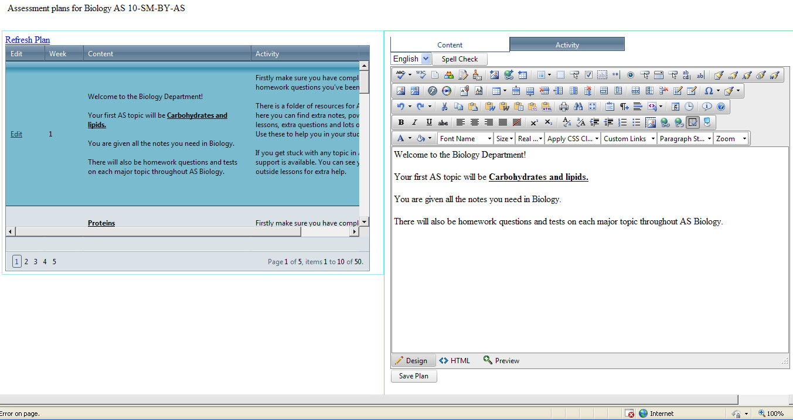Click the module manager computer icon
The height and width of the screenshot is (420, 793).
pos(707,122)
